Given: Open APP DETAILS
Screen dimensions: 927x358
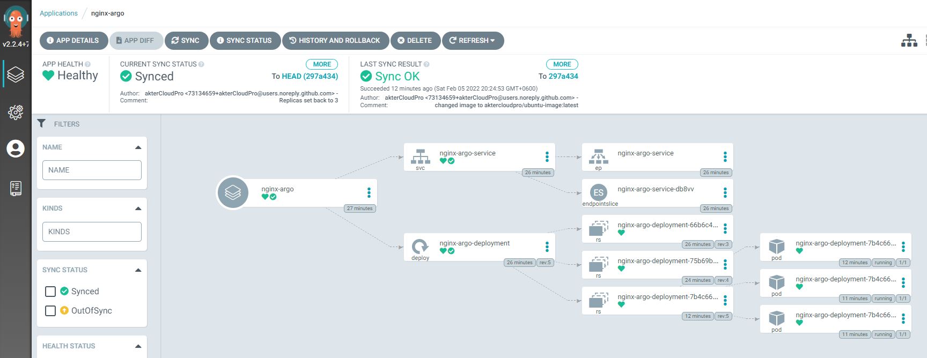Looking at the screenshot, I should 73,41.
